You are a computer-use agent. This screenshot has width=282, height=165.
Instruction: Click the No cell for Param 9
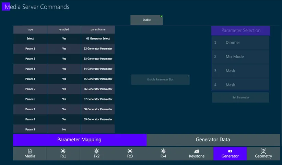click(64, 129)
